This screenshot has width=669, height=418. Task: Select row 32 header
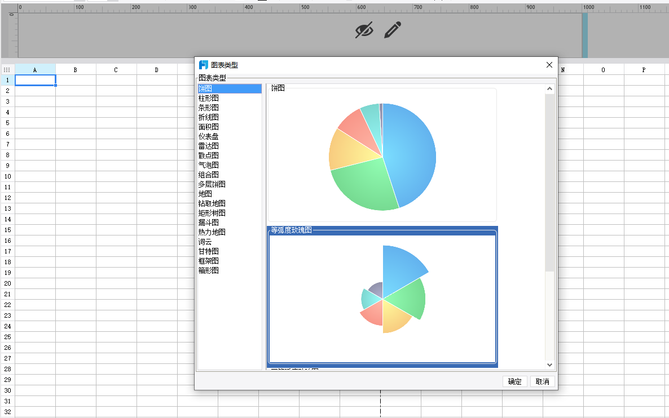point(8,412)
